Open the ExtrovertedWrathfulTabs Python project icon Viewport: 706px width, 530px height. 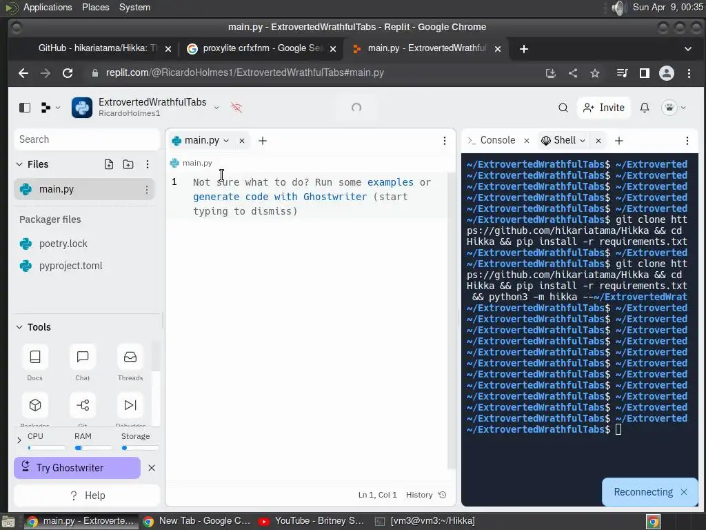[82, 108]
